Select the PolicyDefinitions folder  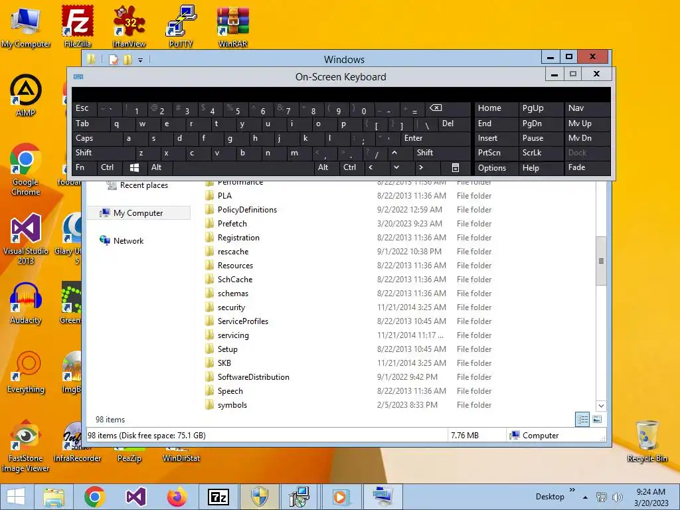point(247,209)
